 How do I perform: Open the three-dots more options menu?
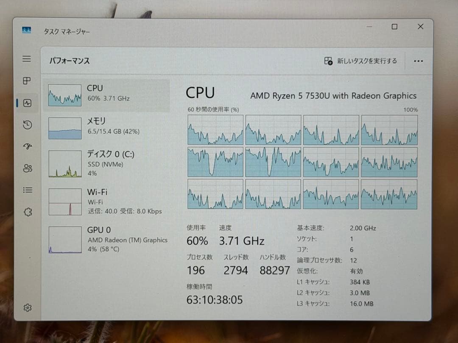pyautogui.click(x=418, y=61)
